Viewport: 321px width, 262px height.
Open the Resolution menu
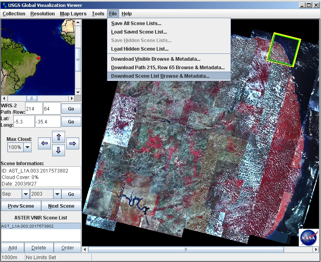42,14
